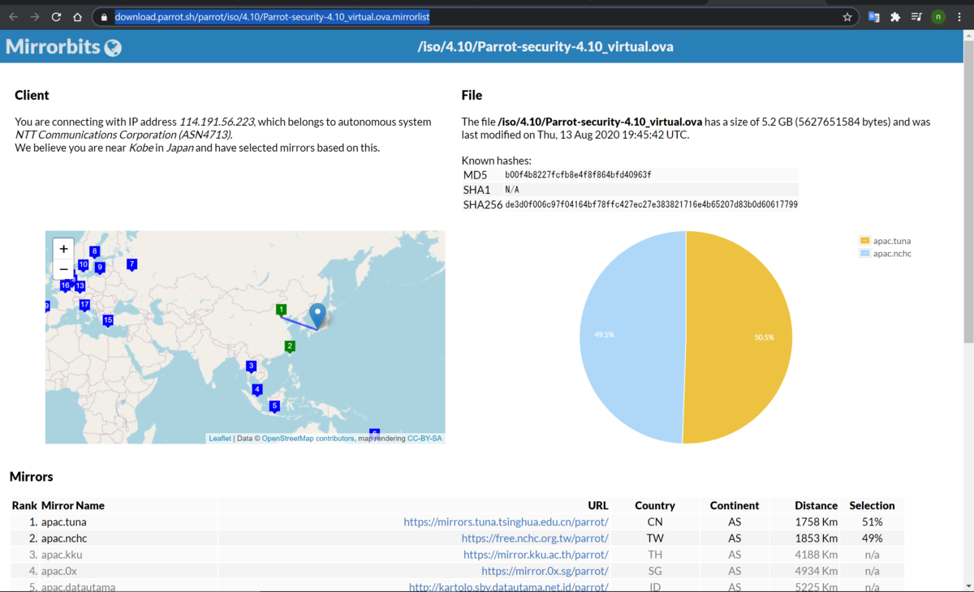The width and height of the screenshot is (974, 592).
Task: Zoom in on the map with plus button
Action: (63, 249)
